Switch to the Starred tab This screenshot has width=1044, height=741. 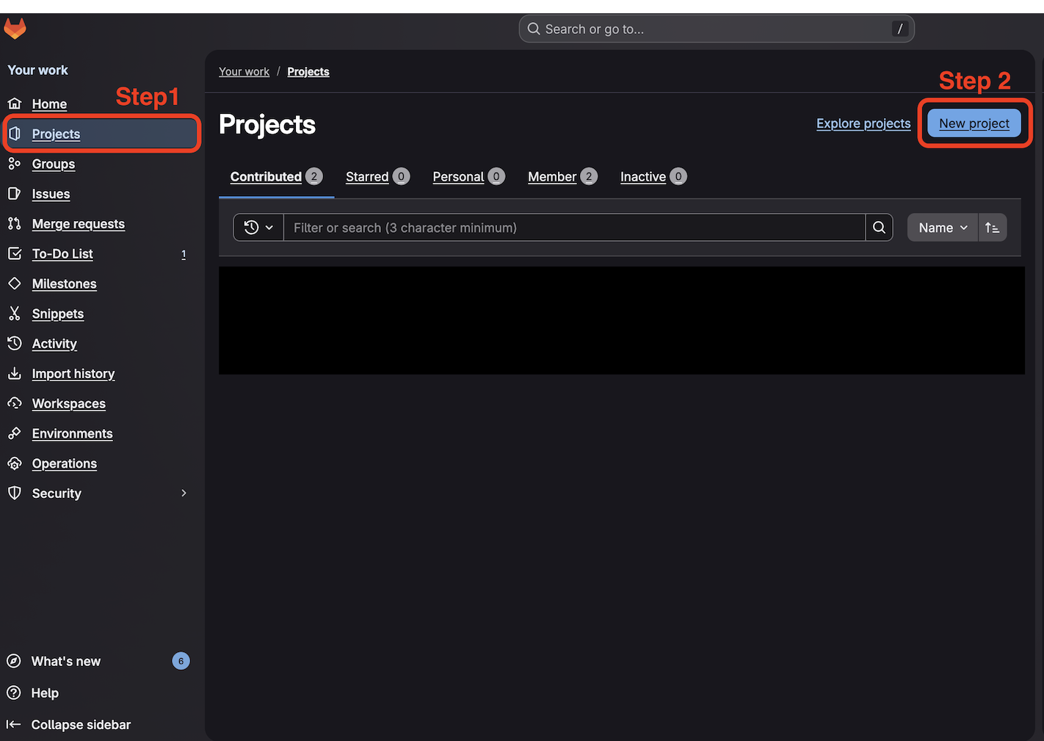367,176
